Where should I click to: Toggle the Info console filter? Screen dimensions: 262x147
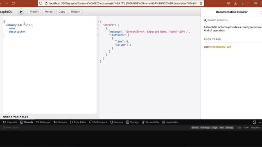[221, 128]
